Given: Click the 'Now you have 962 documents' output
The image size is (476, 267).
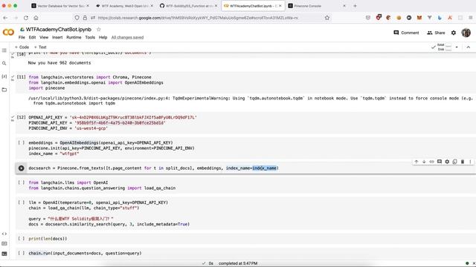Looking at the screenshot, I should 59,63.
